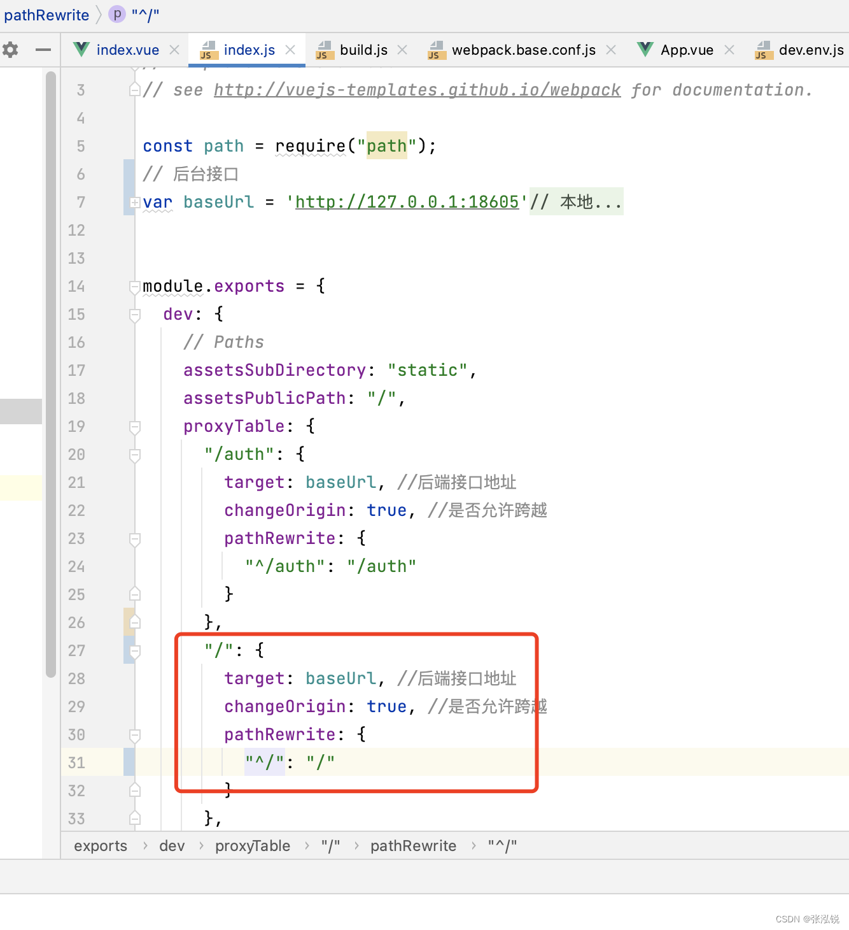Image resolution: width=849 pixels, height=930 pixels.
Task: Click assetsPublicPath on line 18
Action: 264,398
